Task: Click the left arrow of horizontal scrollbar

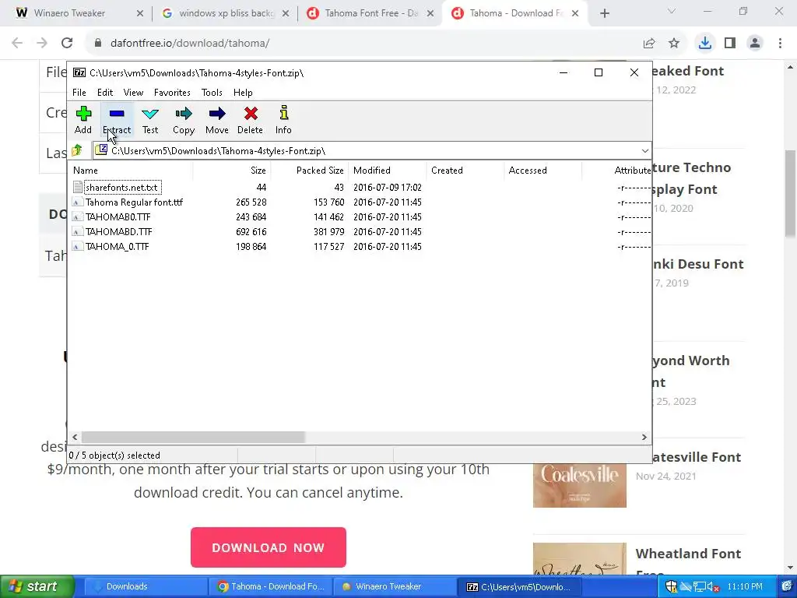Action: tap(75, 438)
